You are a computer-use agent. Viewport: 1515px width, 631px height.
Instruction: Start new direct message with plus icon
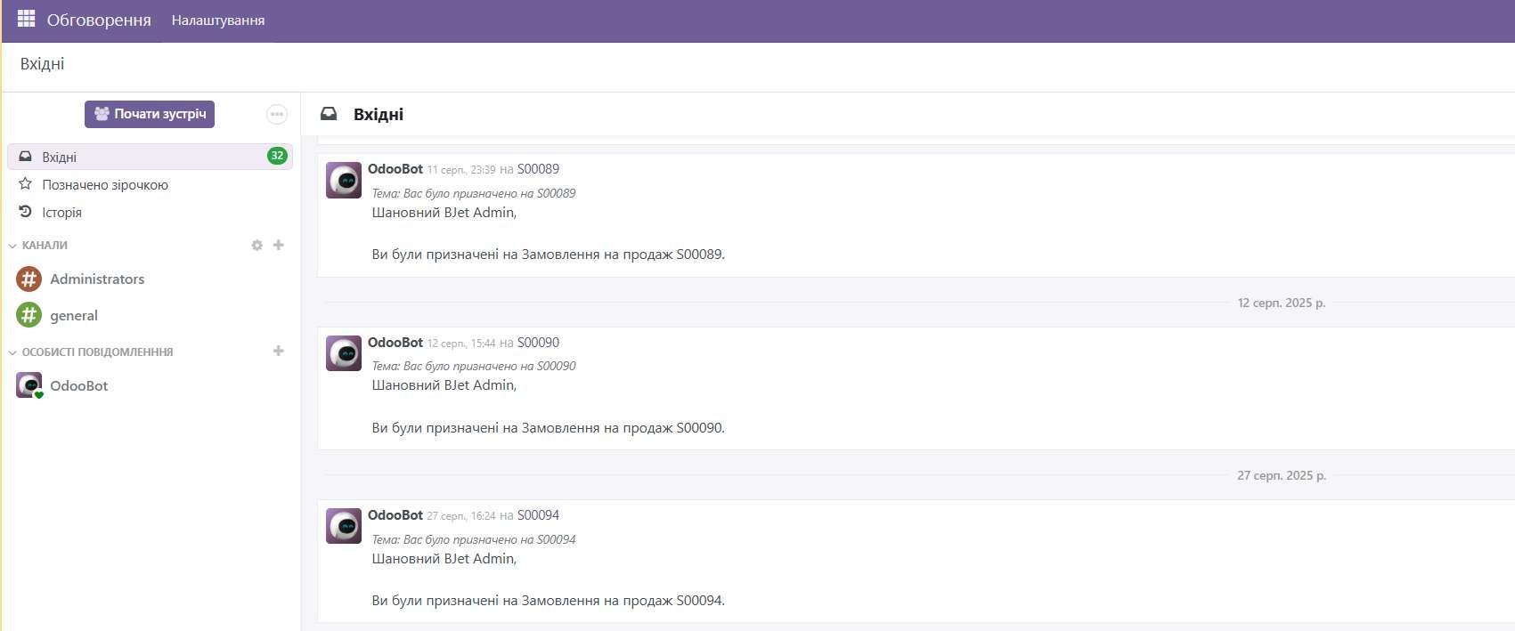tap(279, 352)
